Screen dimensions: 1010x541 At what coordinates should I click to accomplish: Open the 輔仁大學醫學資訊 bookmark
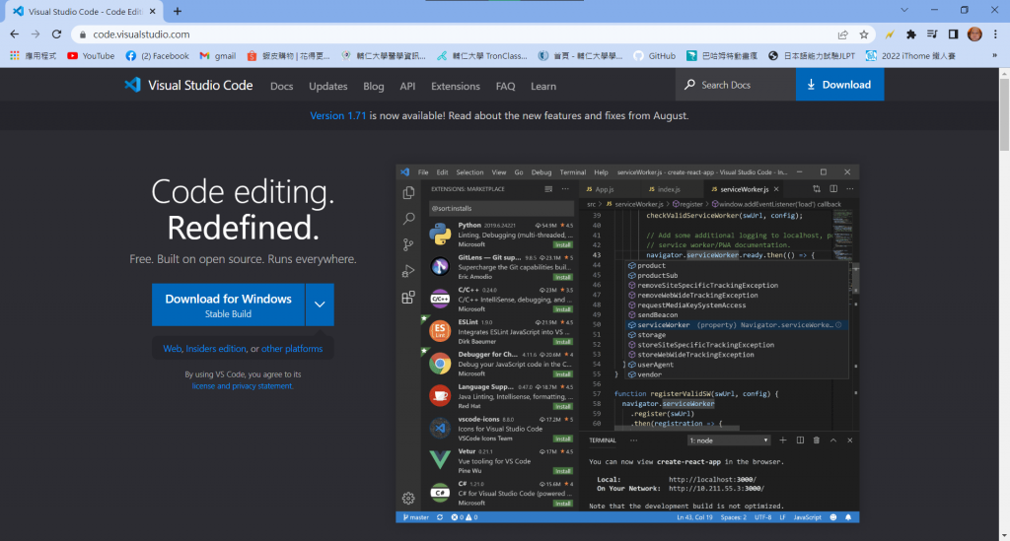tap(384, 56)
